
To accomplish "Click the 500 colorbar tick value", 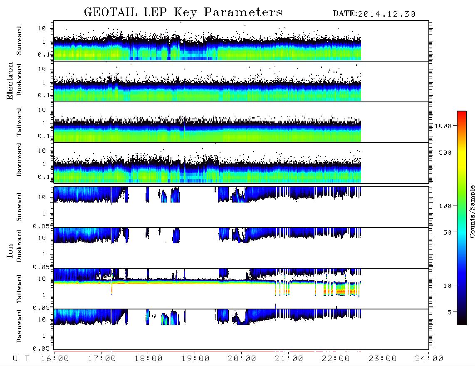I will tap(445, 153).
